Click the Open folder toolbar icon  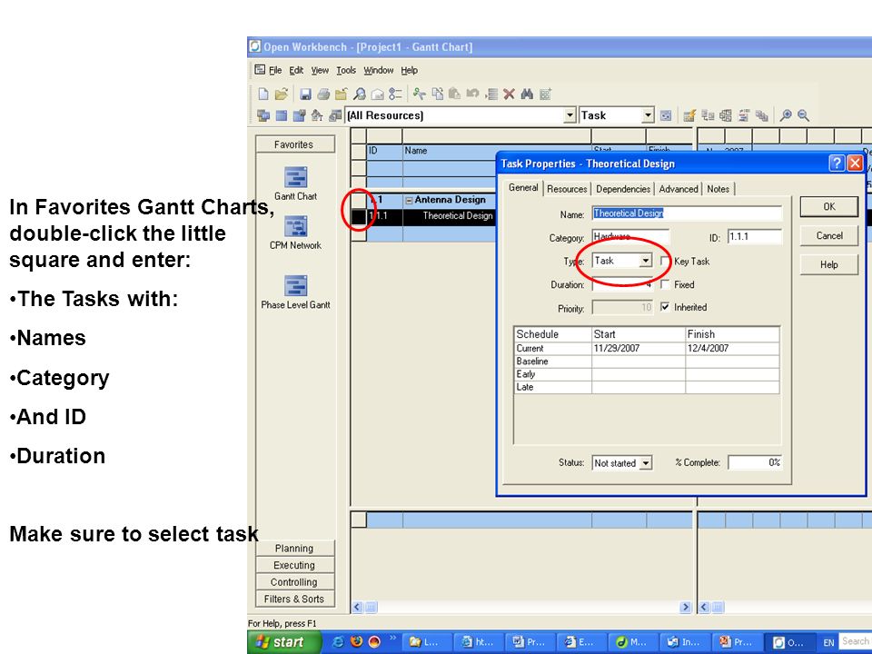tap(282, 94)
